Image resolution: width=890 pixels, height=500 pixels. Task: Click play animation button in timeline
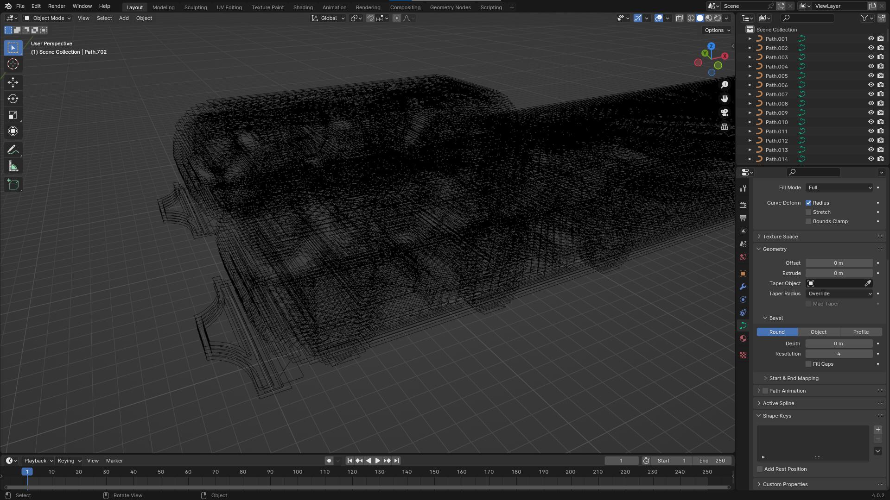pyautogui.click(x=378, y=461)
